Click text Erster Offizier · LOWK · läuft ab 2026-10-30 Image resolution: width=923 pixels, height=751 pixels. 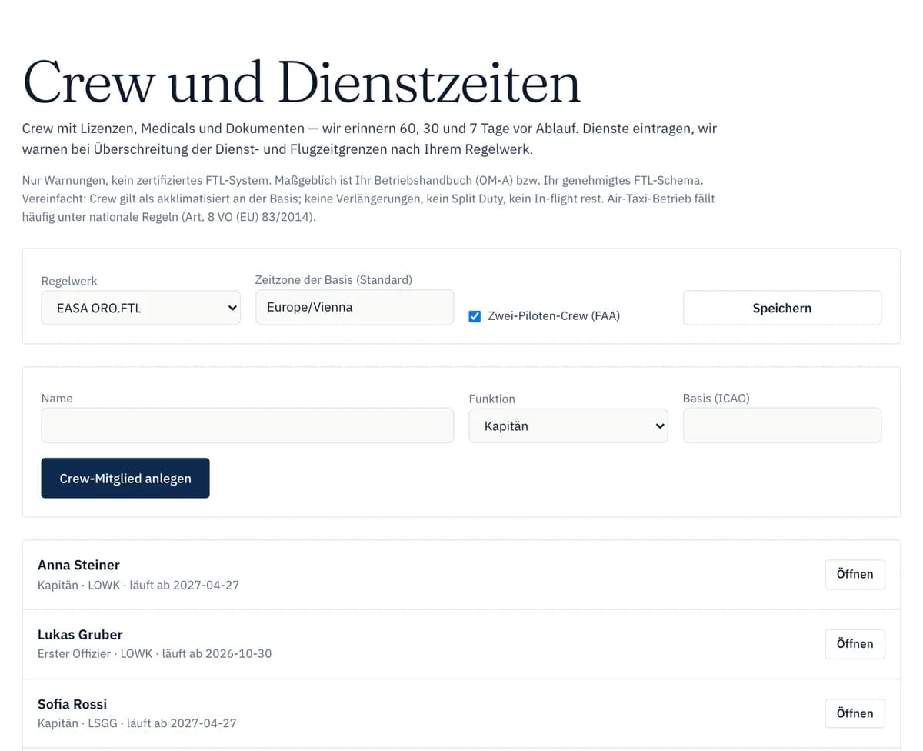pyautogui.click(x=155, y=653)
